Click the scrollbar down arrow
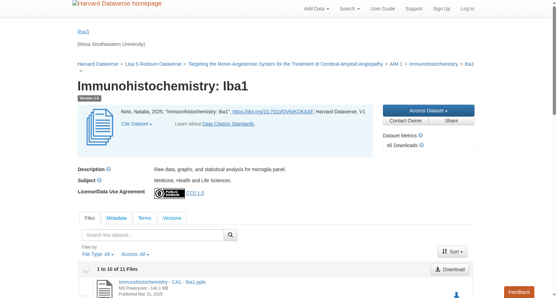 tap(554, 295)
